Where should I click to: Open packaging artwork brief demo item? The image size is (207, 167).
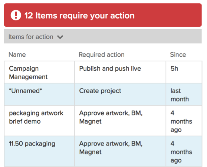click(x=36, y=117)
